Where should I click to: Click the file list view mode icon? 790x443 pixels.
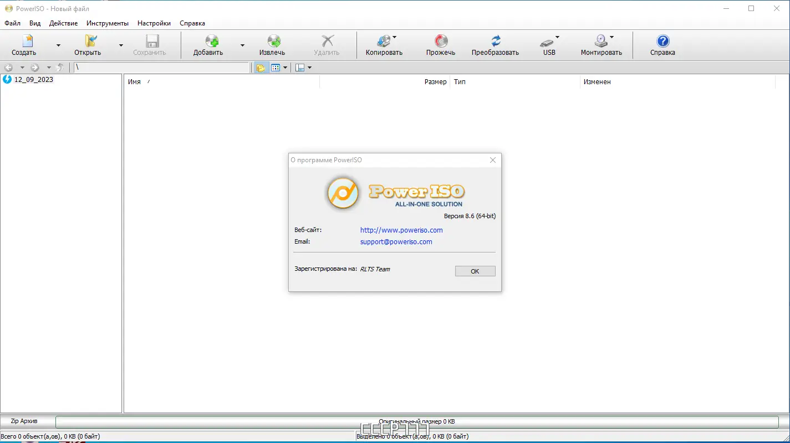[x=276, y=68]
